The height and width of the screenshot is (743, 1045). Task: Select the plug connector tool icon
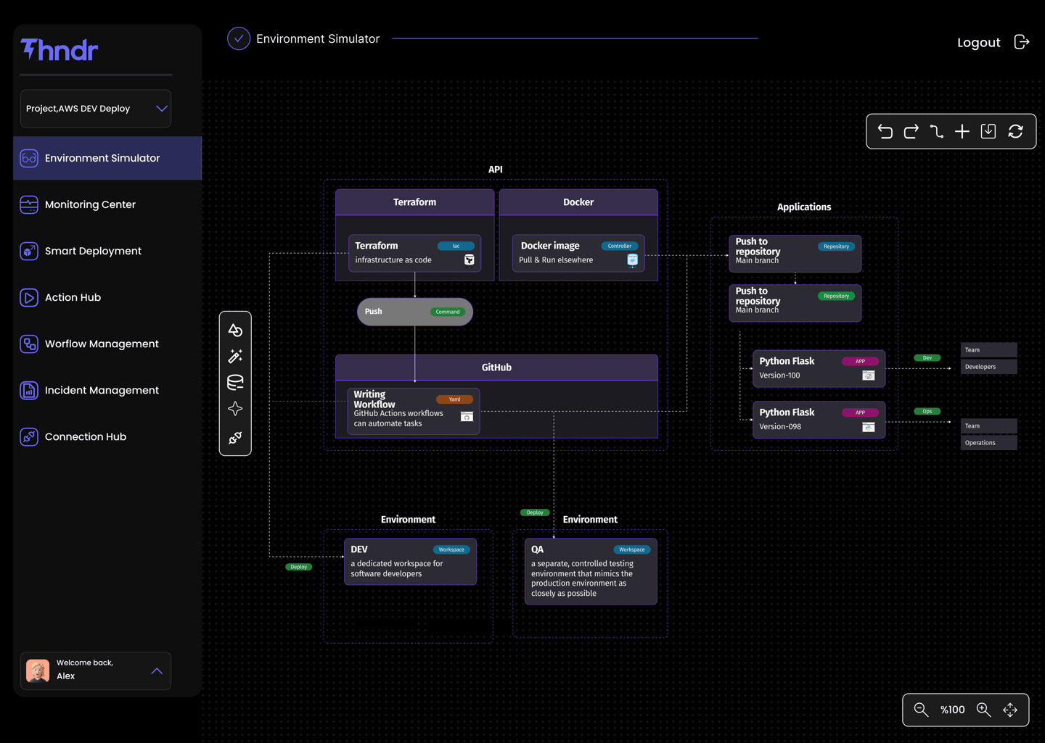point(235,437)
